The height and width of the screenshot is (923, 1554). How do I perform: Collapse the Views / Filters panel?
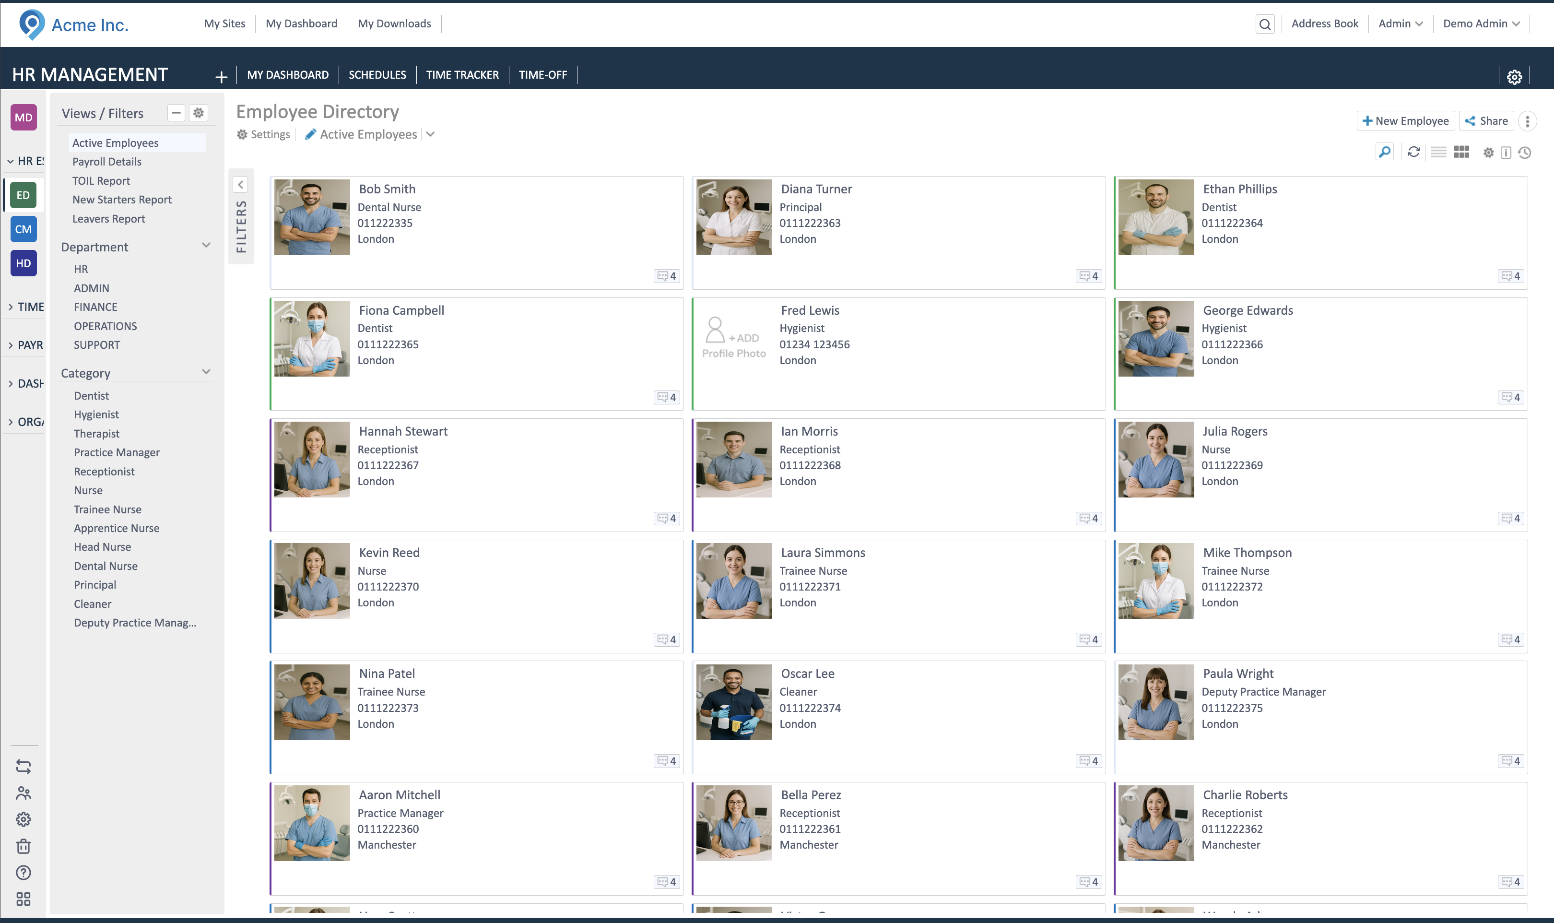(x=177, y=113)
